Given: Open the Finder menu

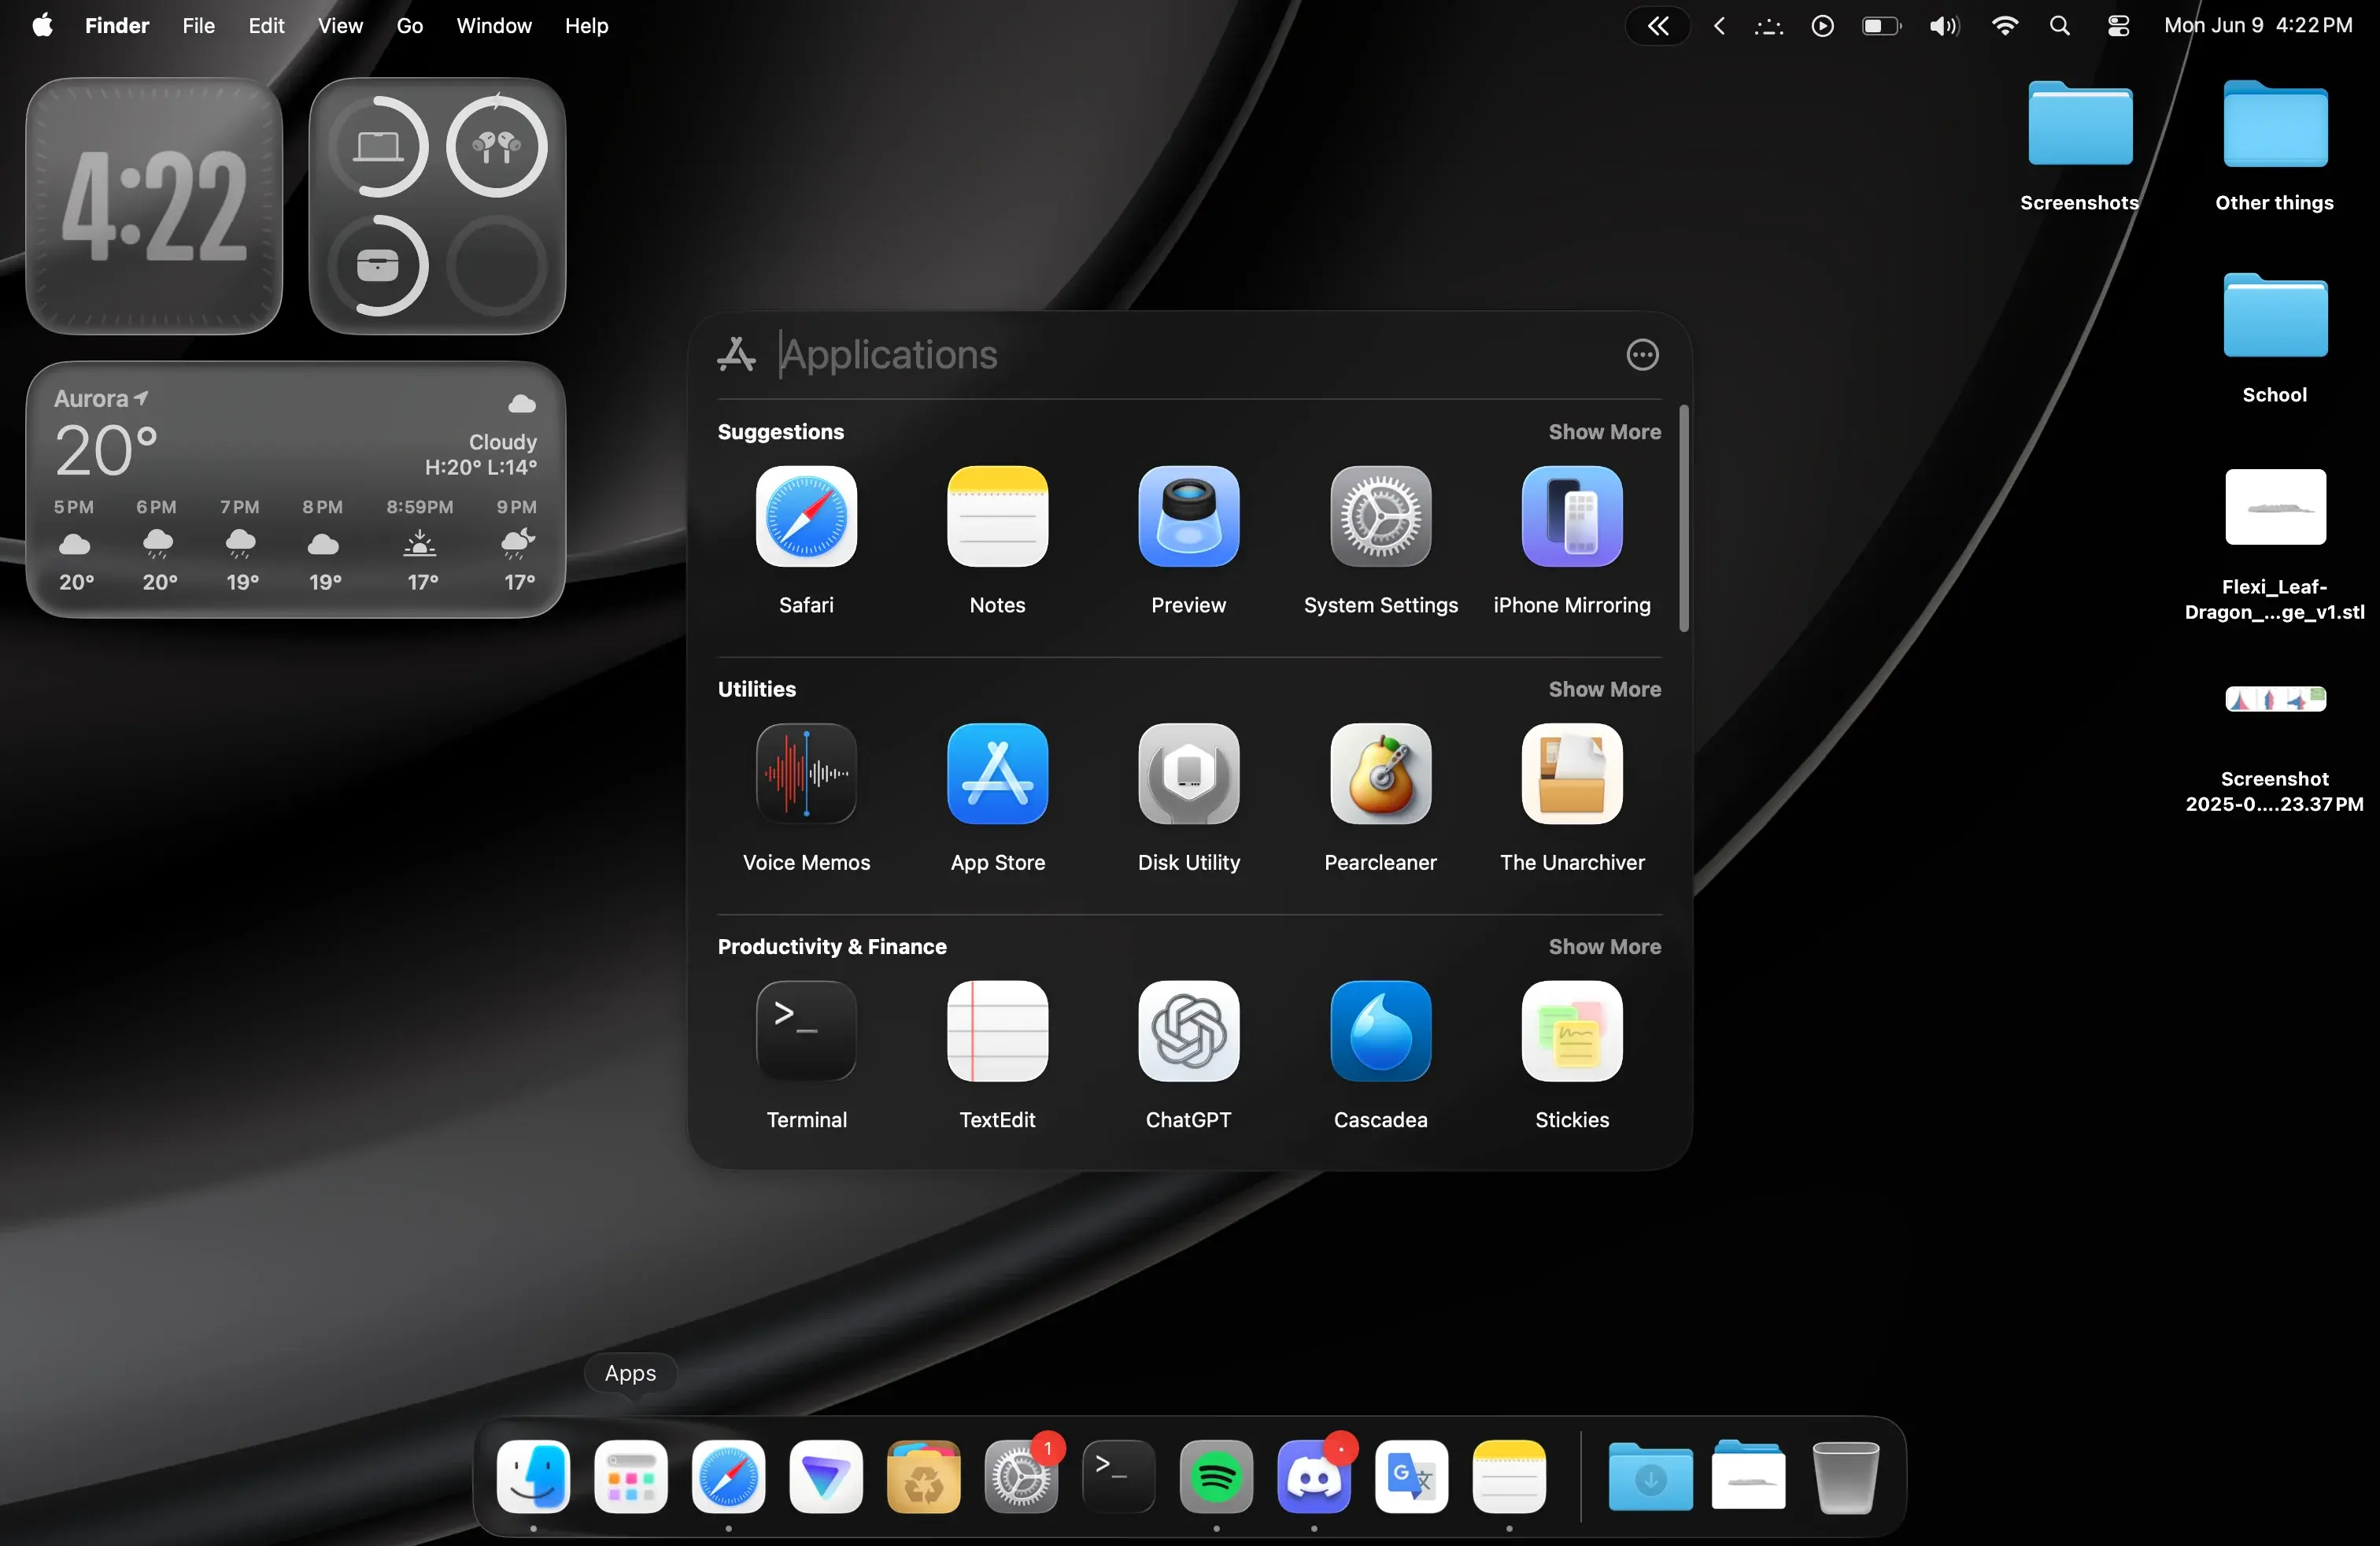Looking at the screenshot, I should click(x=117, y=26).
